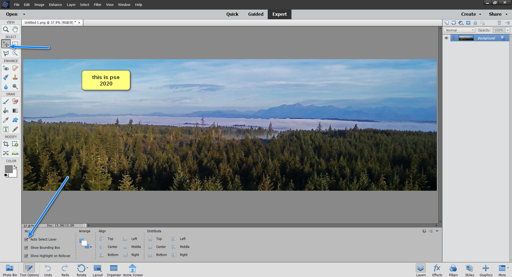Toggle Show Highlight on Rollover

(26, 256)
